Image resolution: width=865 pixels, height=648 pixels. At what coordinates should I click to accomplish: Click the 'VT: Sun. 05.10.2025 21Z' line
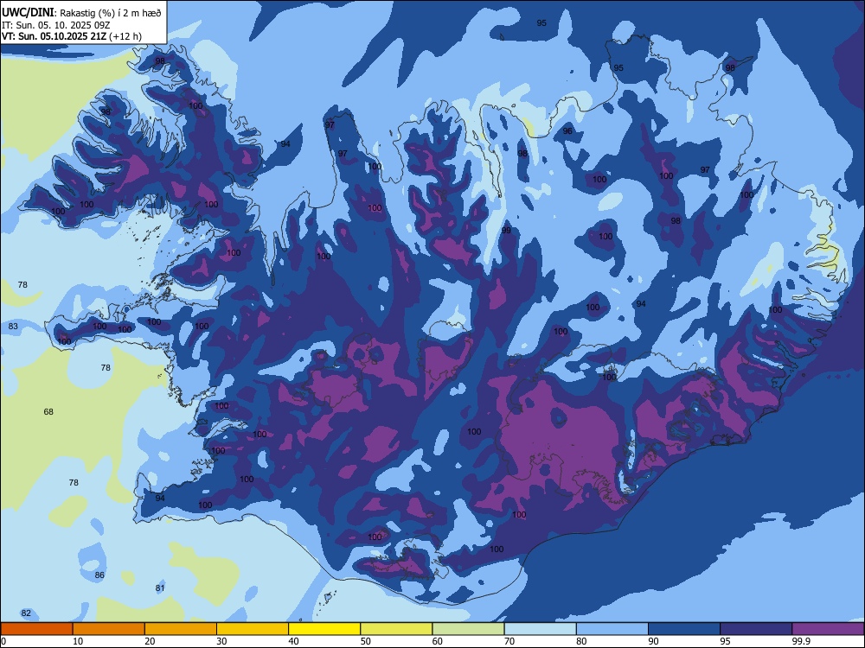pyautogui.click(x=54, y=36)
